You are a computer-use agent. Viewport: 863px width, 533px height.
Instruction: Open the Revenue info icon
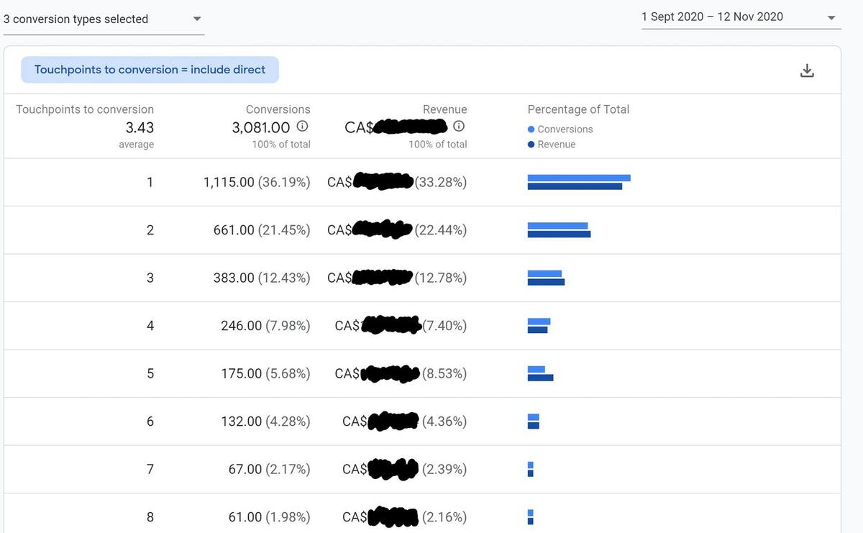[x=459, y=127]
